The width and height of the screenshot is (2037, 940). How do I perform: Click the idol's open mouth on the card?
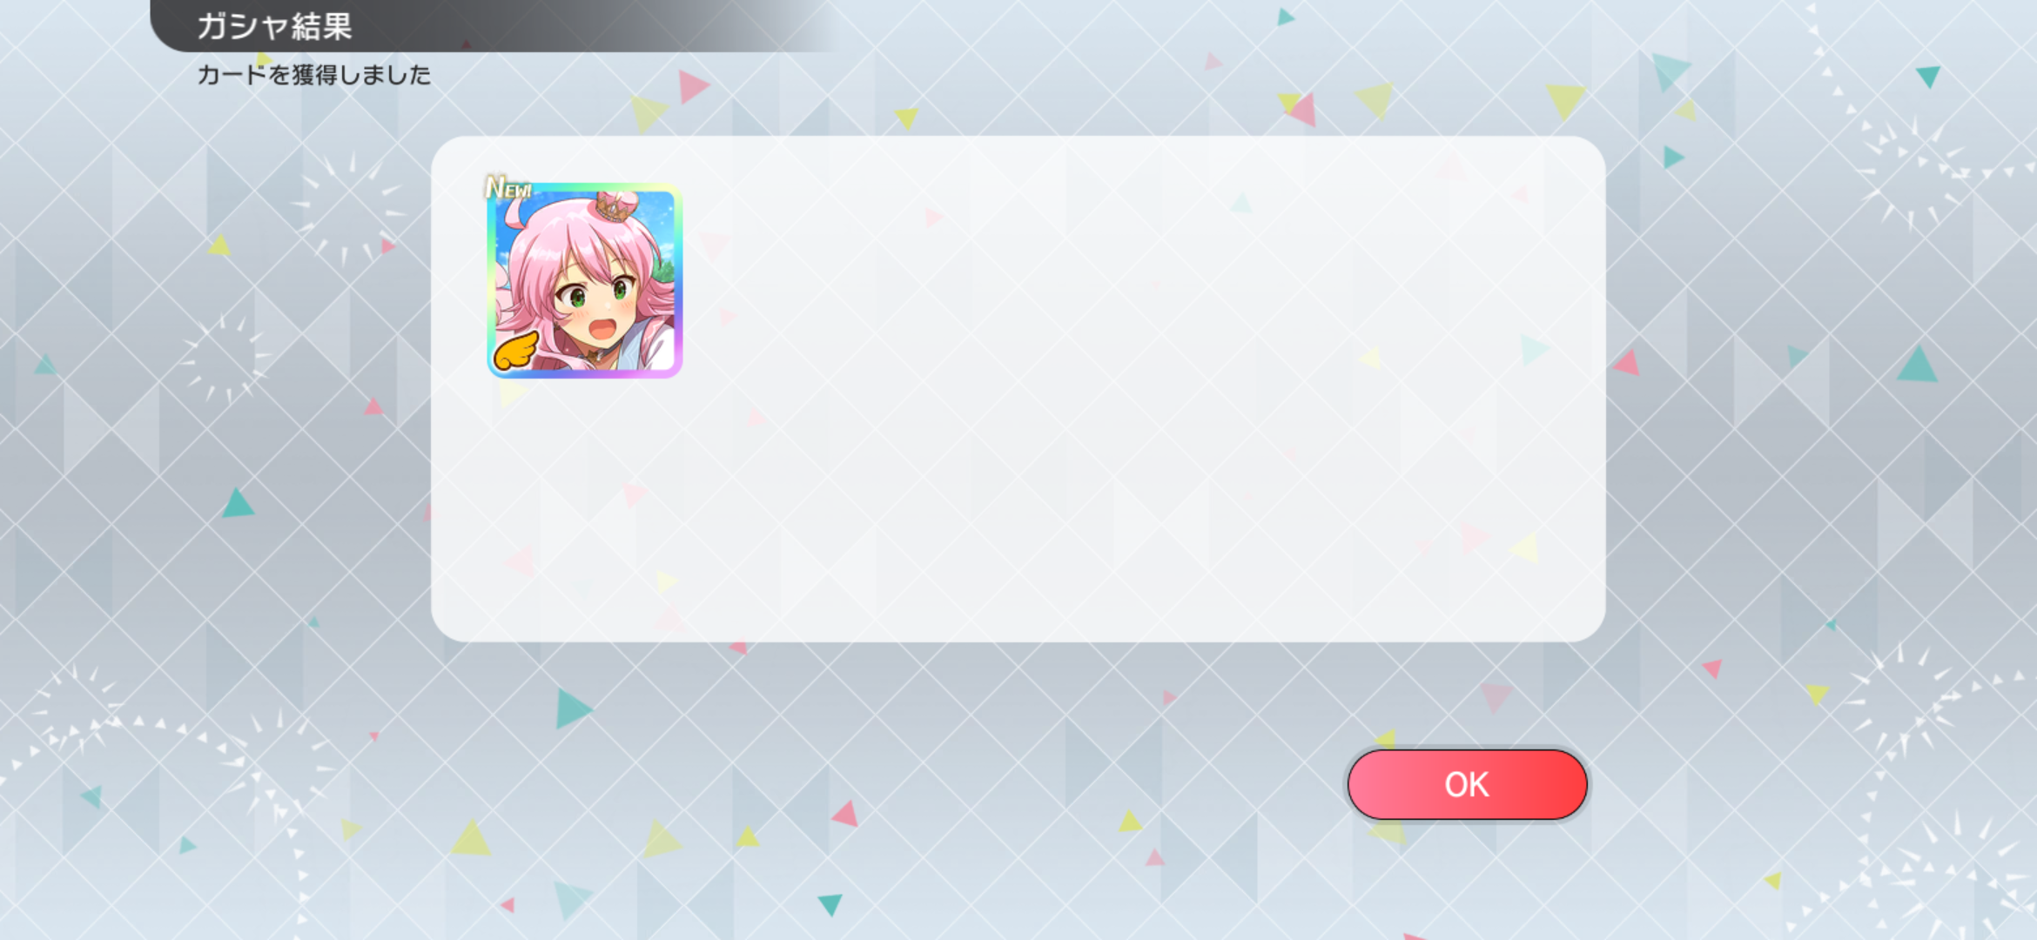pyautogui.click(x=602, y=329)
